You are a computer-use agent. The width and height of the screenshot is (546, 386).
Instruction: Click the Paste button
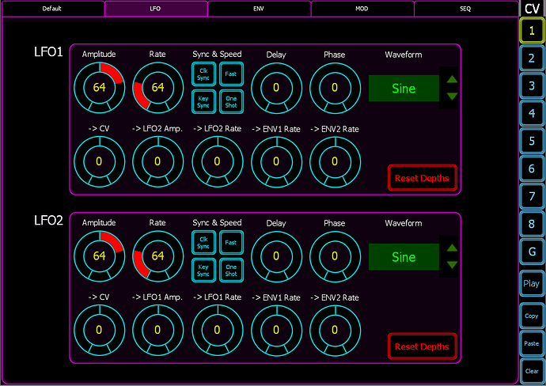532,343
